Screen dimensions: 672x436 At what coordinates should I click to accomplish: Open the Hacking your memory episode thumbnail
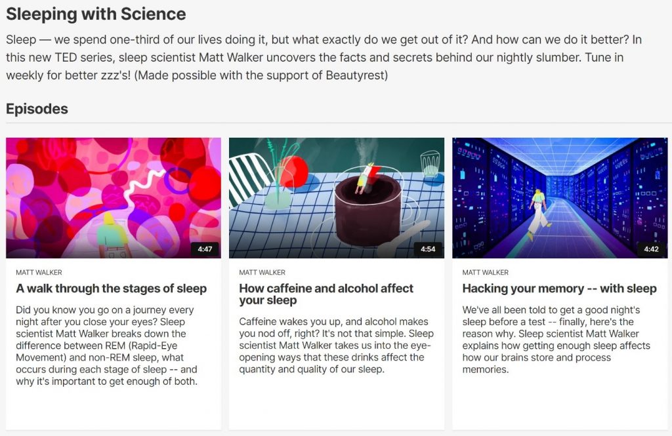click(560, 198)
